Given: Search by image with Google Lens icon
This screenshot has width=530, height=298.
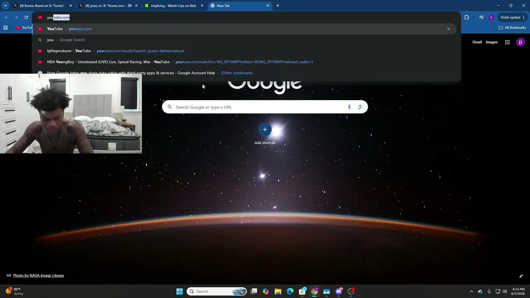Looking at the screenshot, I should [360, 107].
